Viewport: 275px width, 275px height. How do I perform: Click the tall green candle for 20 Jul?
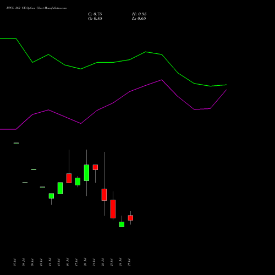pyautogui.click(x=86, y=173)
